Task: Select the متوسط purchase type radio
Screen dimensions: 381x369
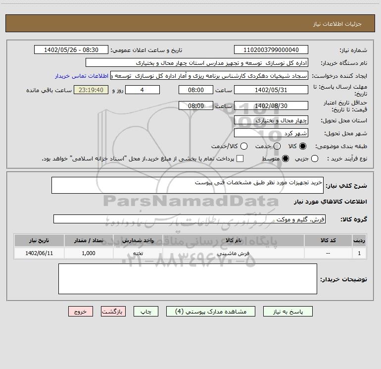Action: coord(286,159)
